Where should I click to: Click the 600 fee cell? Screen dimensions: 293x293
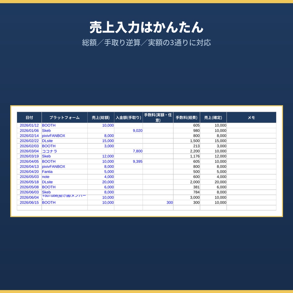pyautogui.click(x=187, y=177)
